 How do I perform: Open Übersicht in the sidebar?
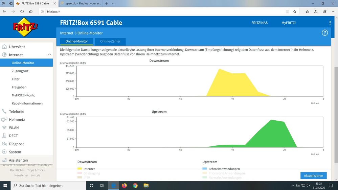17,47
